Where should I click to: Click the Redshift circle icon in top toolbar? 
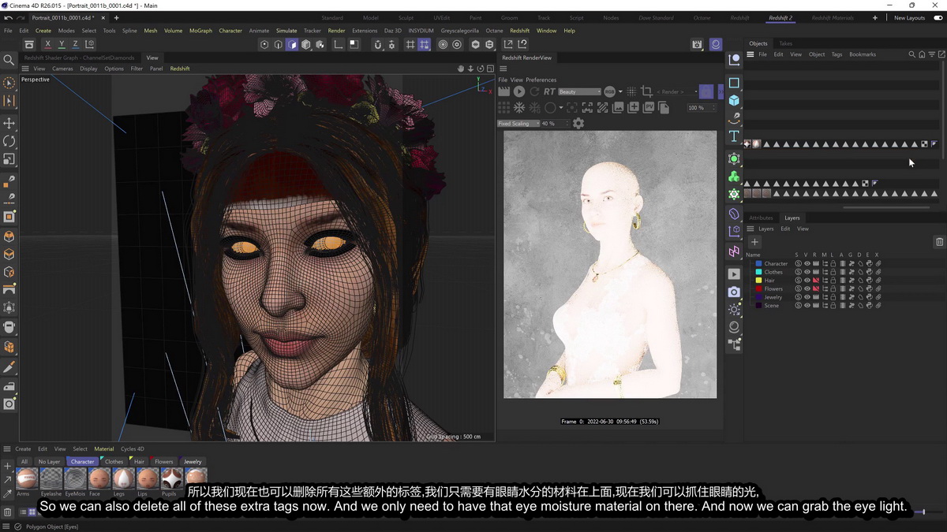pos(716,45)
